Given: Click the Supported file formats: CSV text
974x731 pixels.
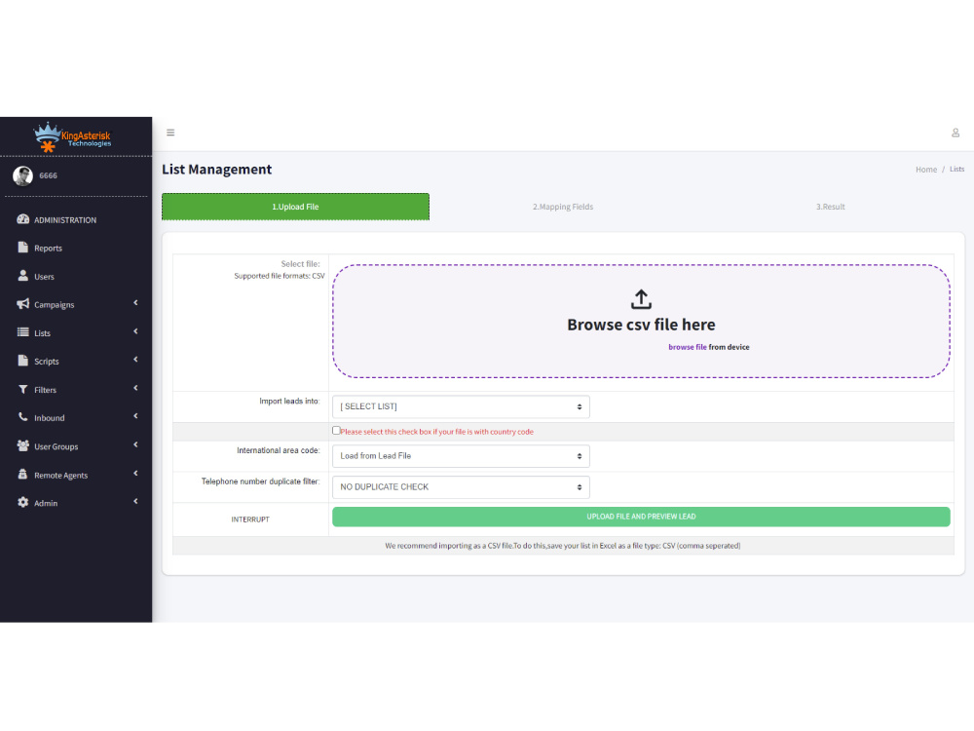Looking at the screenshot, I should [x=280, y=276].
